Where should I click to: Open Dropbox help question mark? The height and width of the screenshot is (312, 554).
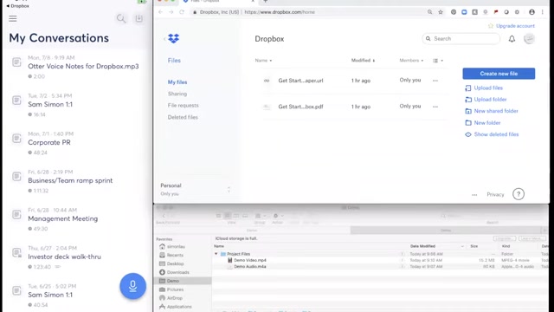[x=519, y=194]
